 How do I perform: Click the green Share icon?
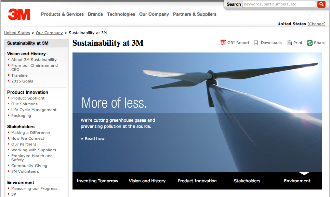(309, 43)
